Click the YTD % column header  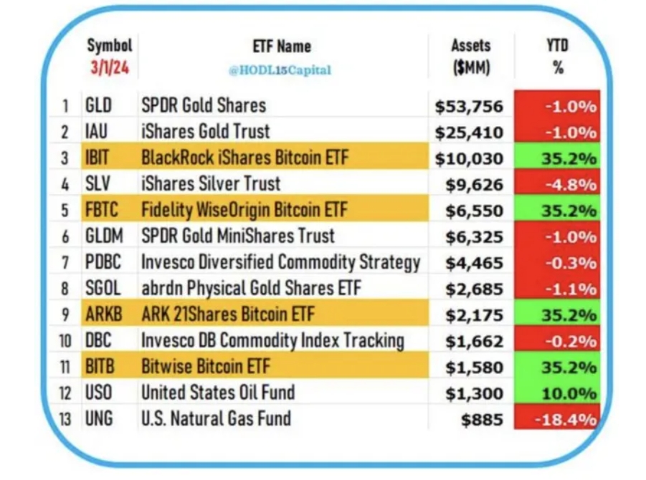point(557,56)
